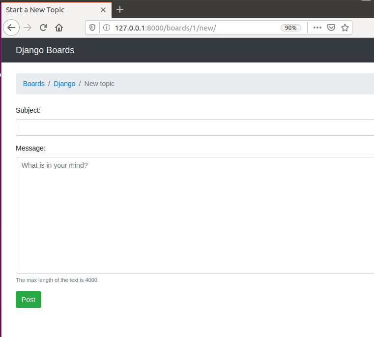
Task: Open tracking protection shield icon
Action: pos(92,28)
